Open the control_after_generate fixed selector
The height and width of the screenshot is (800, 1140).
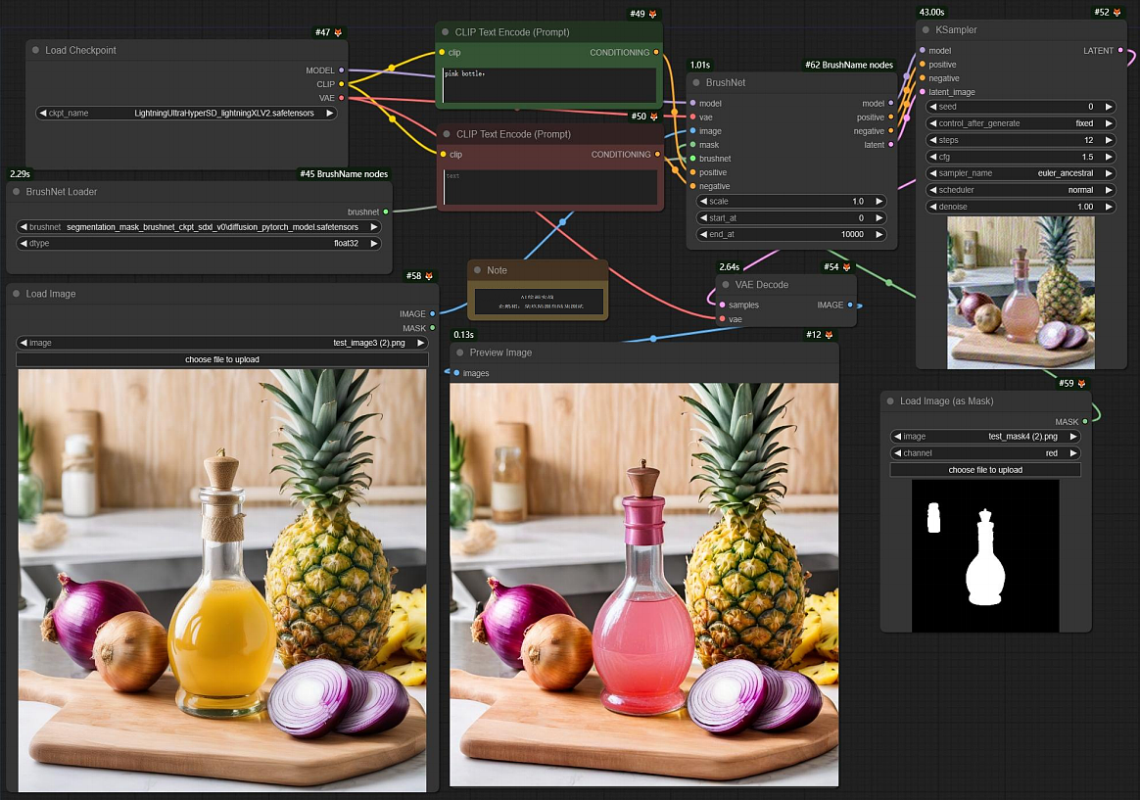click(x=1021, y=123)
